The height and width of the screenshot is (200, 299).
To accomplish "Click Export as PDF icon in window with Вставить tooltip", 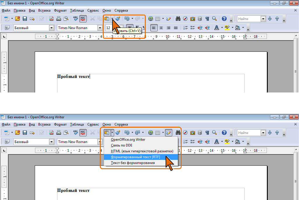I will (51, 19).
